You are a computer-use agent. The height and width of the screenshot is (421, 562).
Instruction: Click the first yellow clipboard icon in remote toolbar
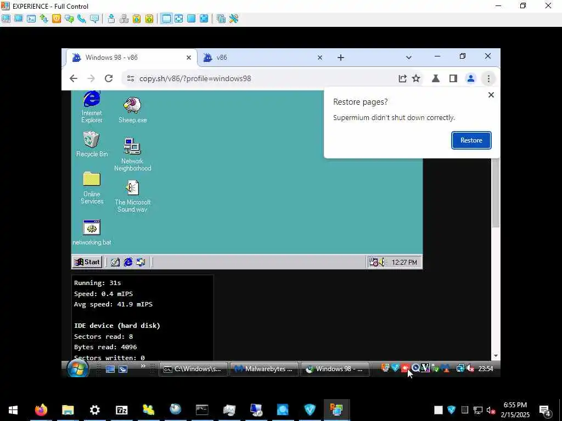pos(137,19)
